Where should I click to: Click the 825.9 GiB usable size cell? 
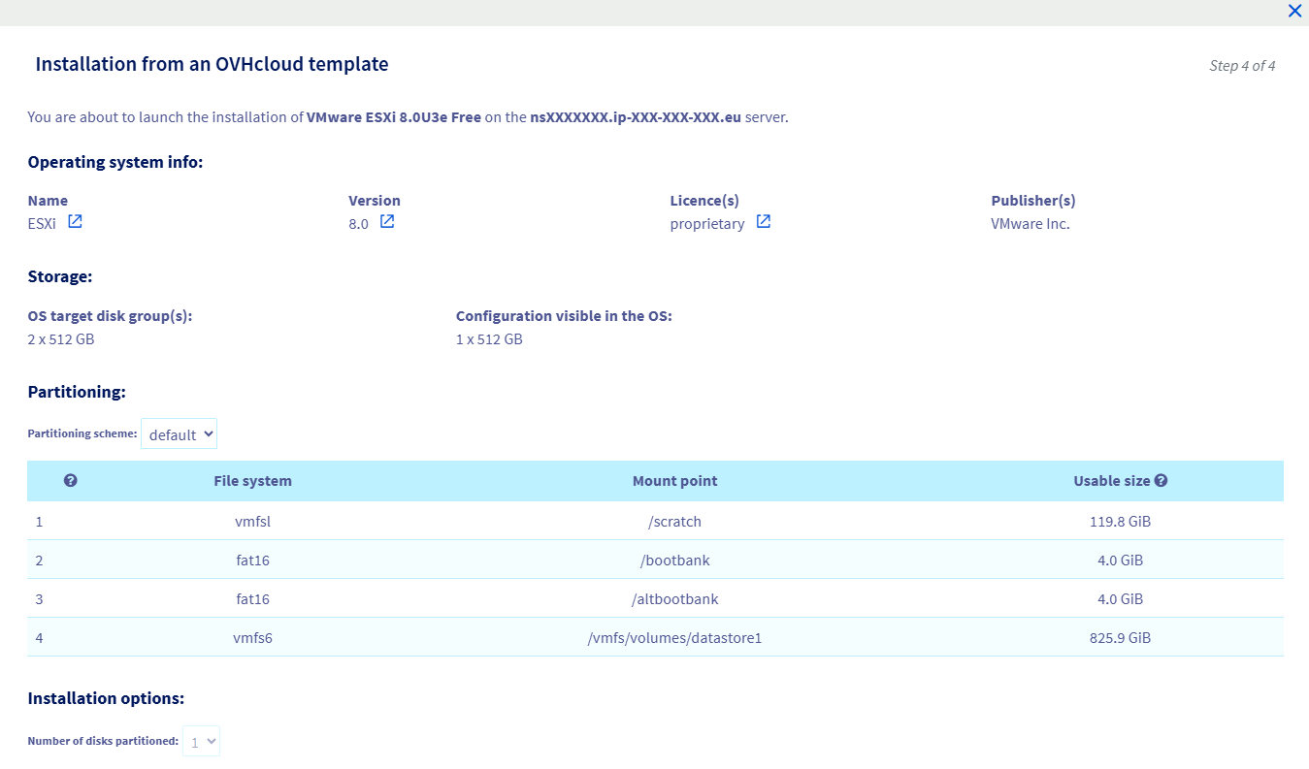click(1120, 638)
